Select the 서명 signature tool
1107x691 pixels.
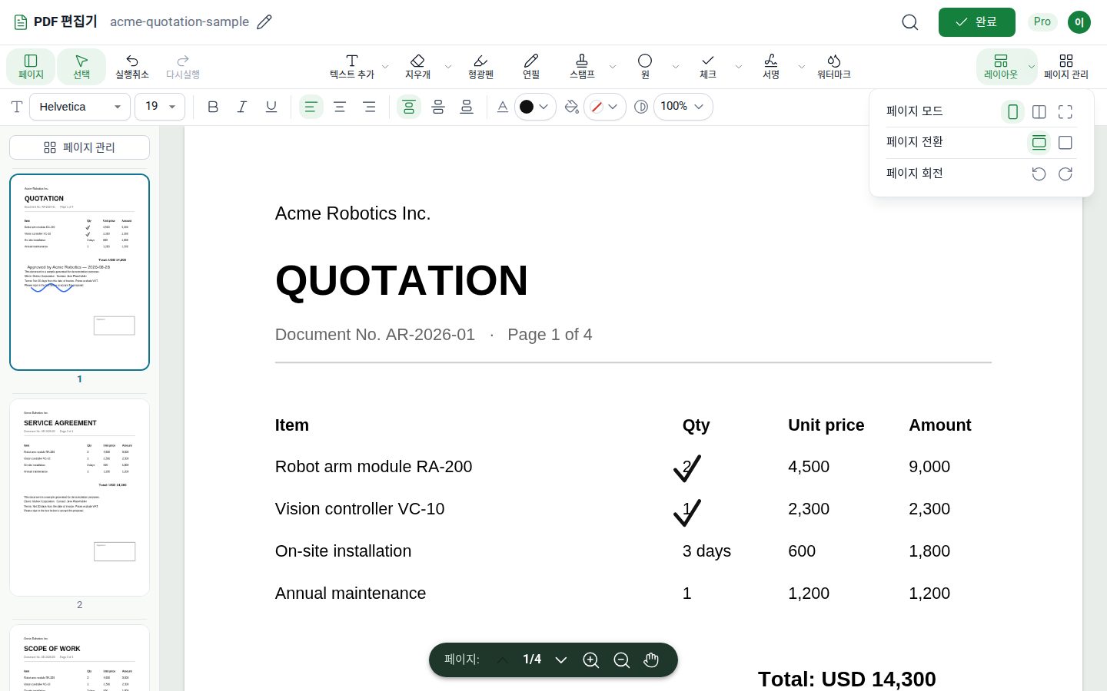pyautogui.click(x=771, y=67)
